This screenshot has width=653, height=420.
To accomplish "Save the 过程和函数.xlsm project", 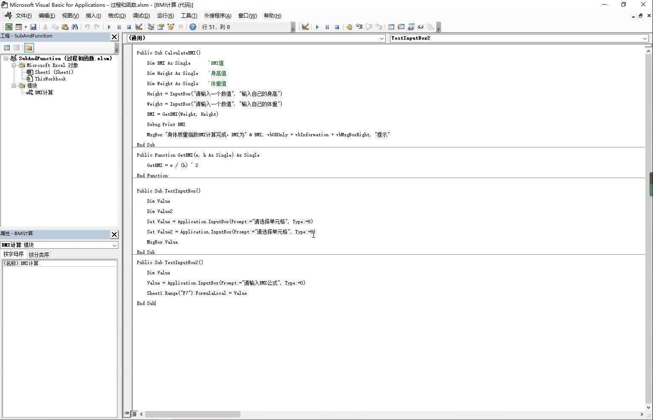I will [34, 27].
